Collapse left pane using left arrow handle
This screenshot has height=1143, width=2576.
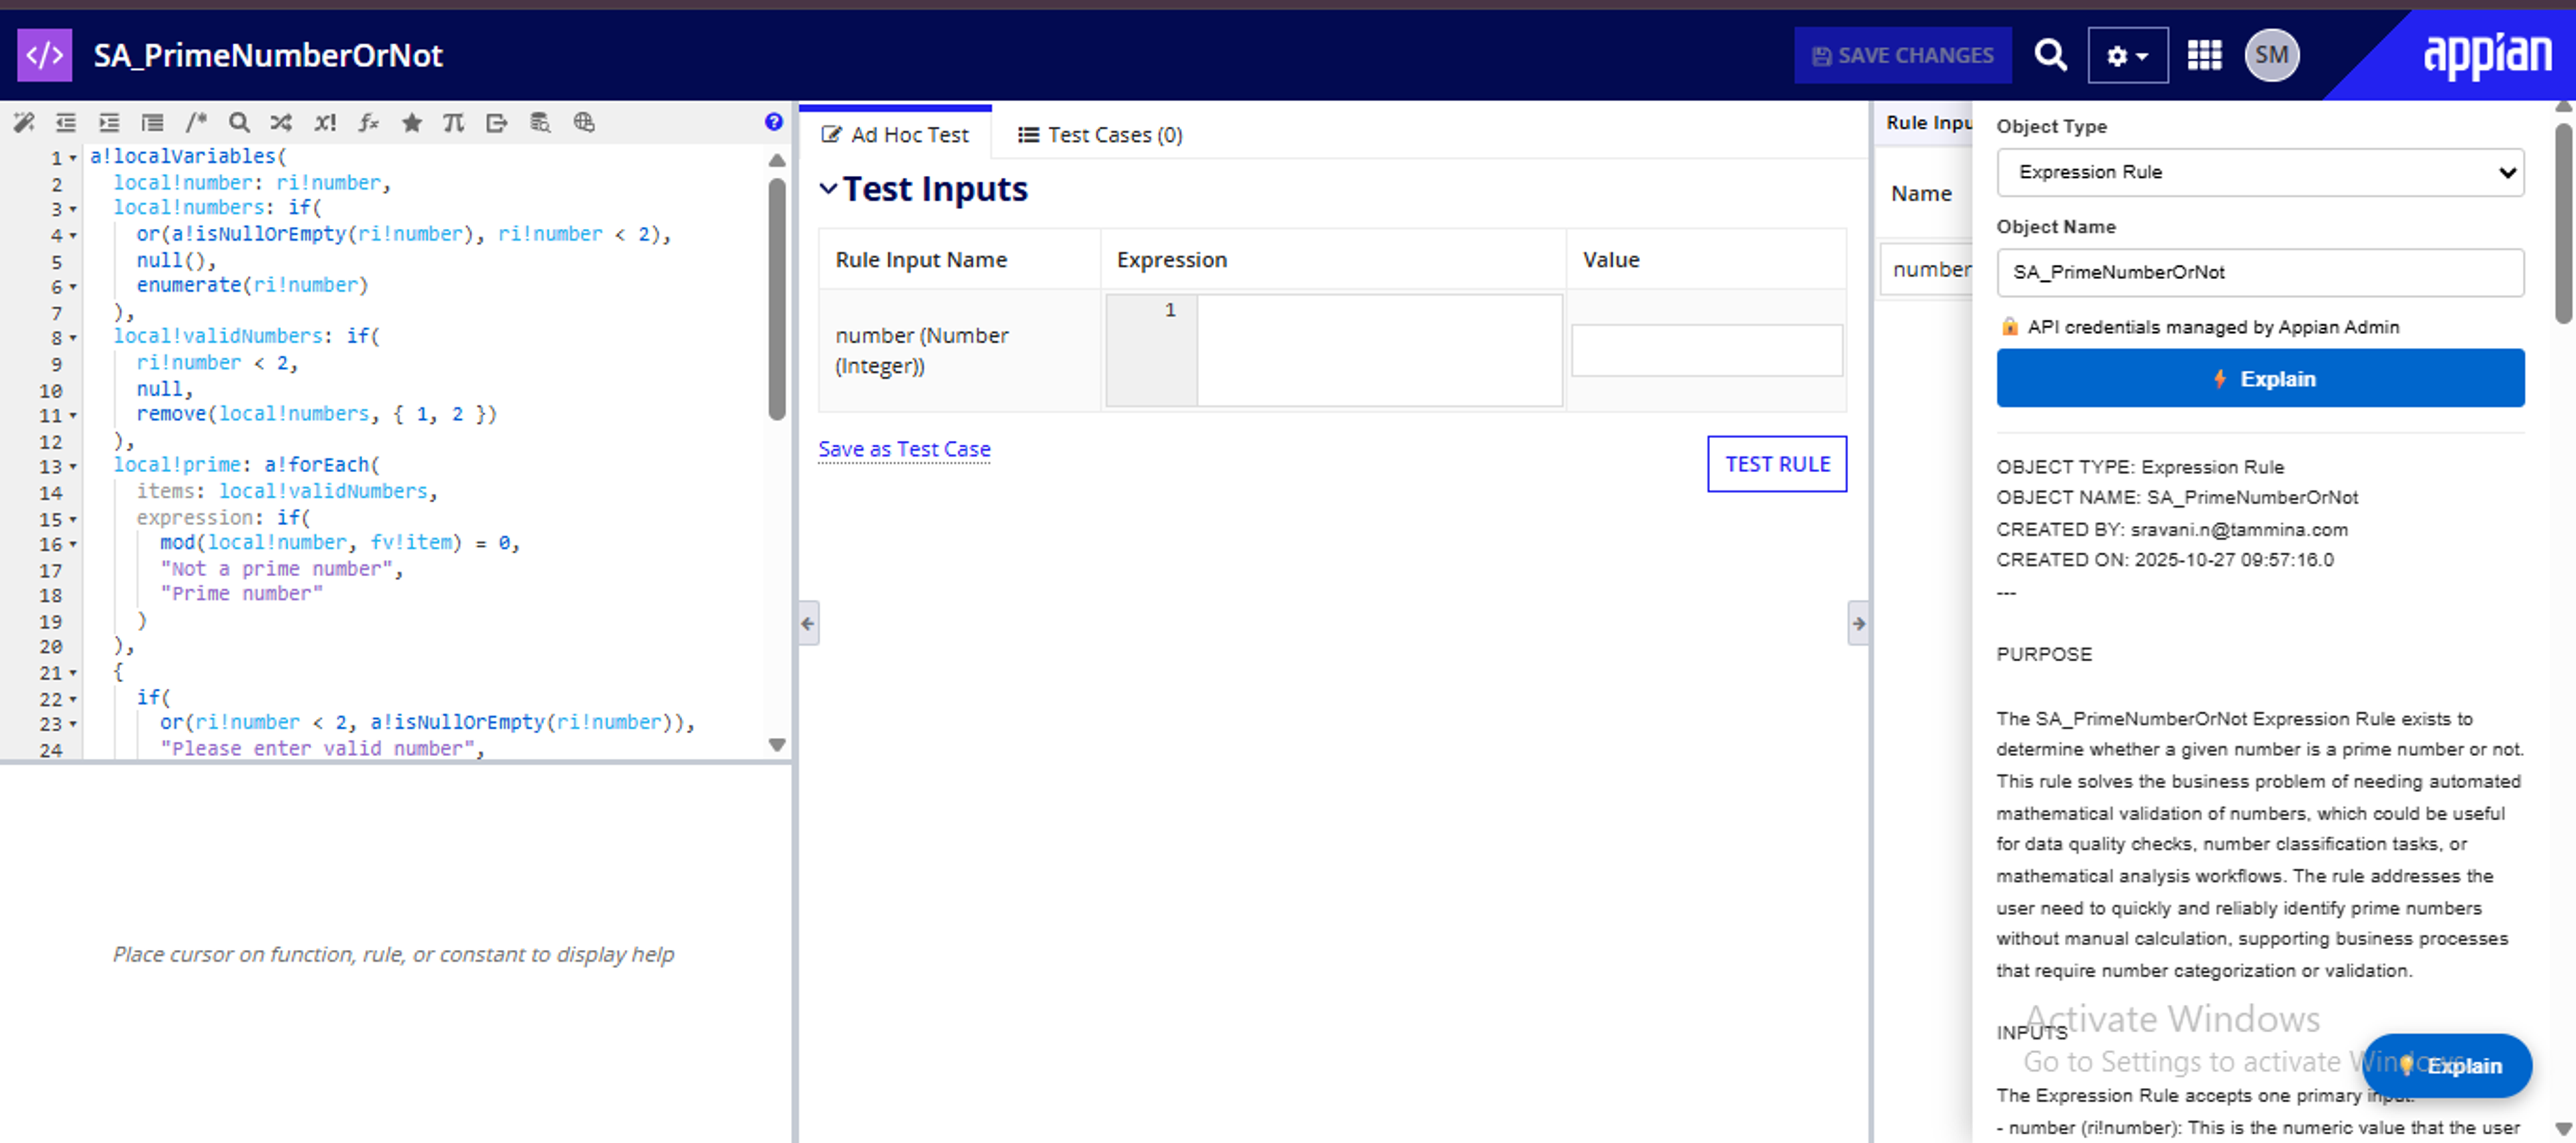click(x=808, y=623)
